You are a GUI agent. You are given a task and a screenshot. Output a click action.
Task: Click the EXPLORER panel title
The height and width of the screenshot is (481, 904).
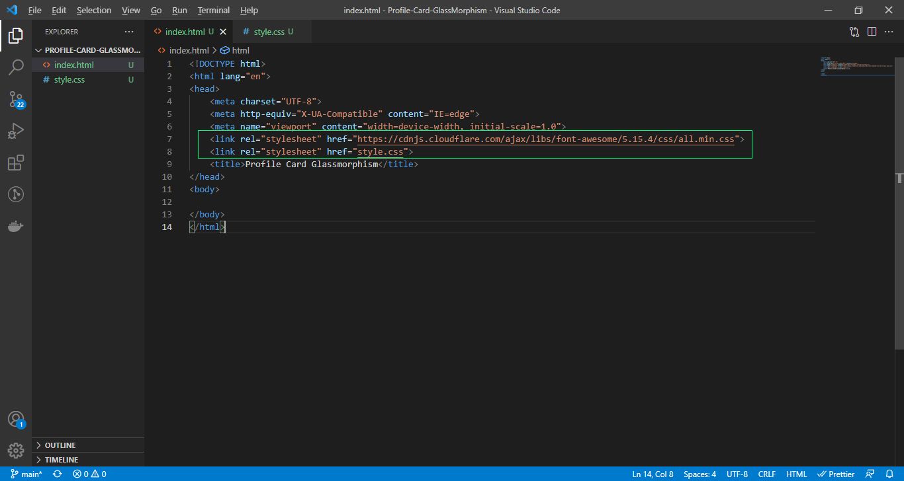62,32
